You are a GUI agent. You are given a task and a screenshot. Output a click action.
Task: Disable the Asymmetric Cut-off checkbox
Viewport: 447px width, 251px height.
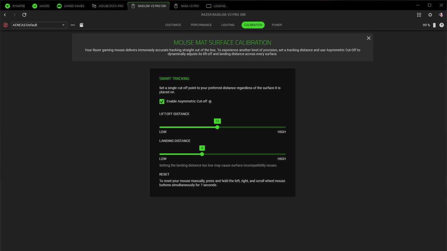(x=162, y=101)
